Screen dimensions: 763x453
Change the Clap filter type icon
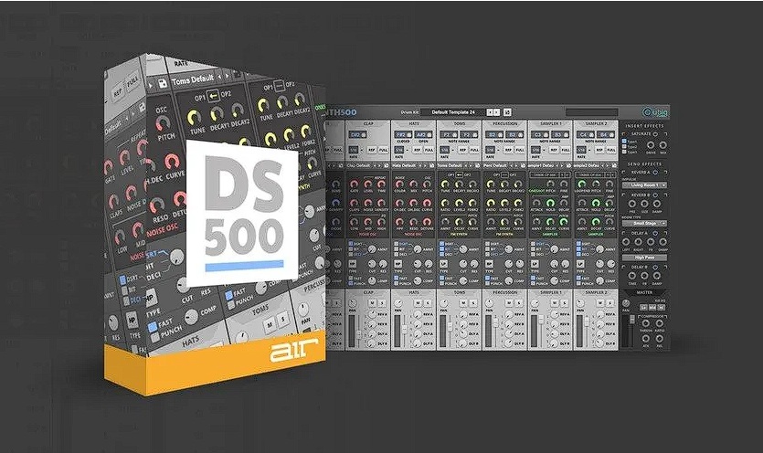click(x=353, y=264)
